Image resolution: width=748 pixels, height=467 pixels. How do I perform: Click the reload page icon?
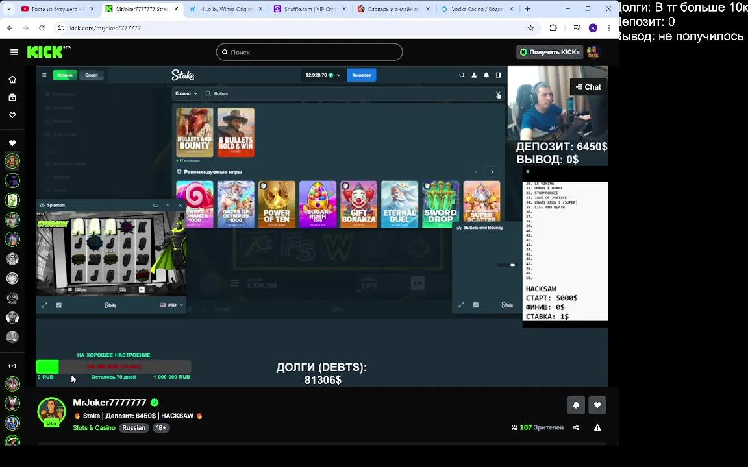[x=42, y=28]
